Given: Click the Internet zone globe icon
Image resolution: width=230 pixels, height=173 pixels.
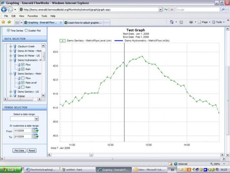Looking at the screenshot, I should tap(176, 164).
